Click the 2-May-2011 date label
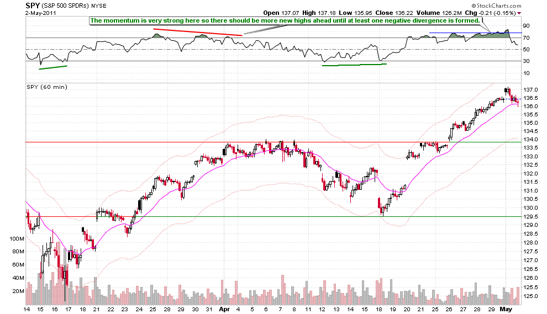Image resolution: width=547 pixels, height=314 pixels. [x=40, y=13]
